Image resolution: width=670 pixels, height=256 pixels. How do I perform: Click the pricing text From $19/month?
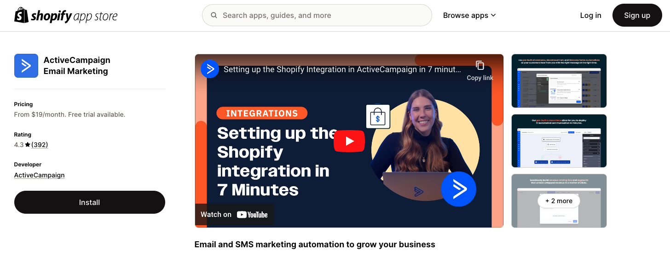pos(69,114)
